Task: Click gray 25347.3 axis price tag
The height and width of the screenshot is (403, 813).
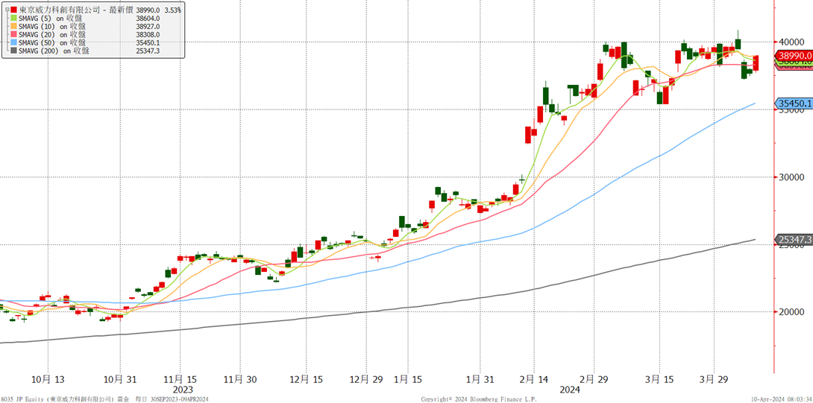Action: [794, 240]
